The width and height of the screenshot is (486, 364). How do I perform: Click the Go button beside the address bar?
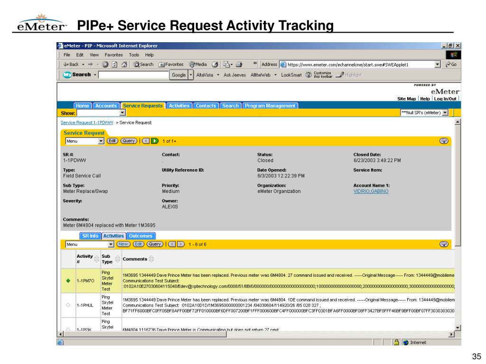coord(451,64)
